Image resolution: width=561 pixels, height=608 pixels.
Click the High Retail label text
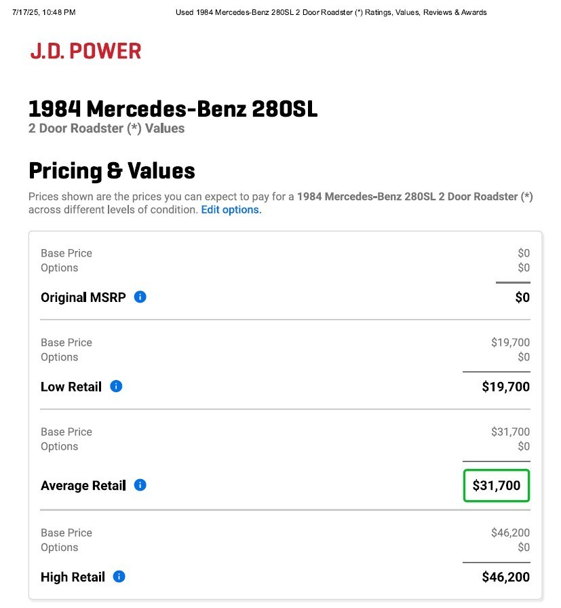coord(73,577)
